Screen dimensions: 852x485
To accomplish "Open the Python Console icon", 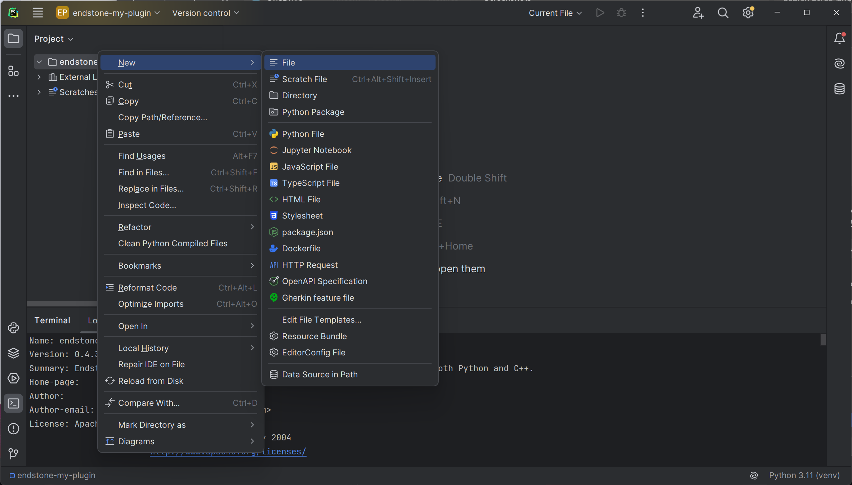I will click(x=13, y=328).
